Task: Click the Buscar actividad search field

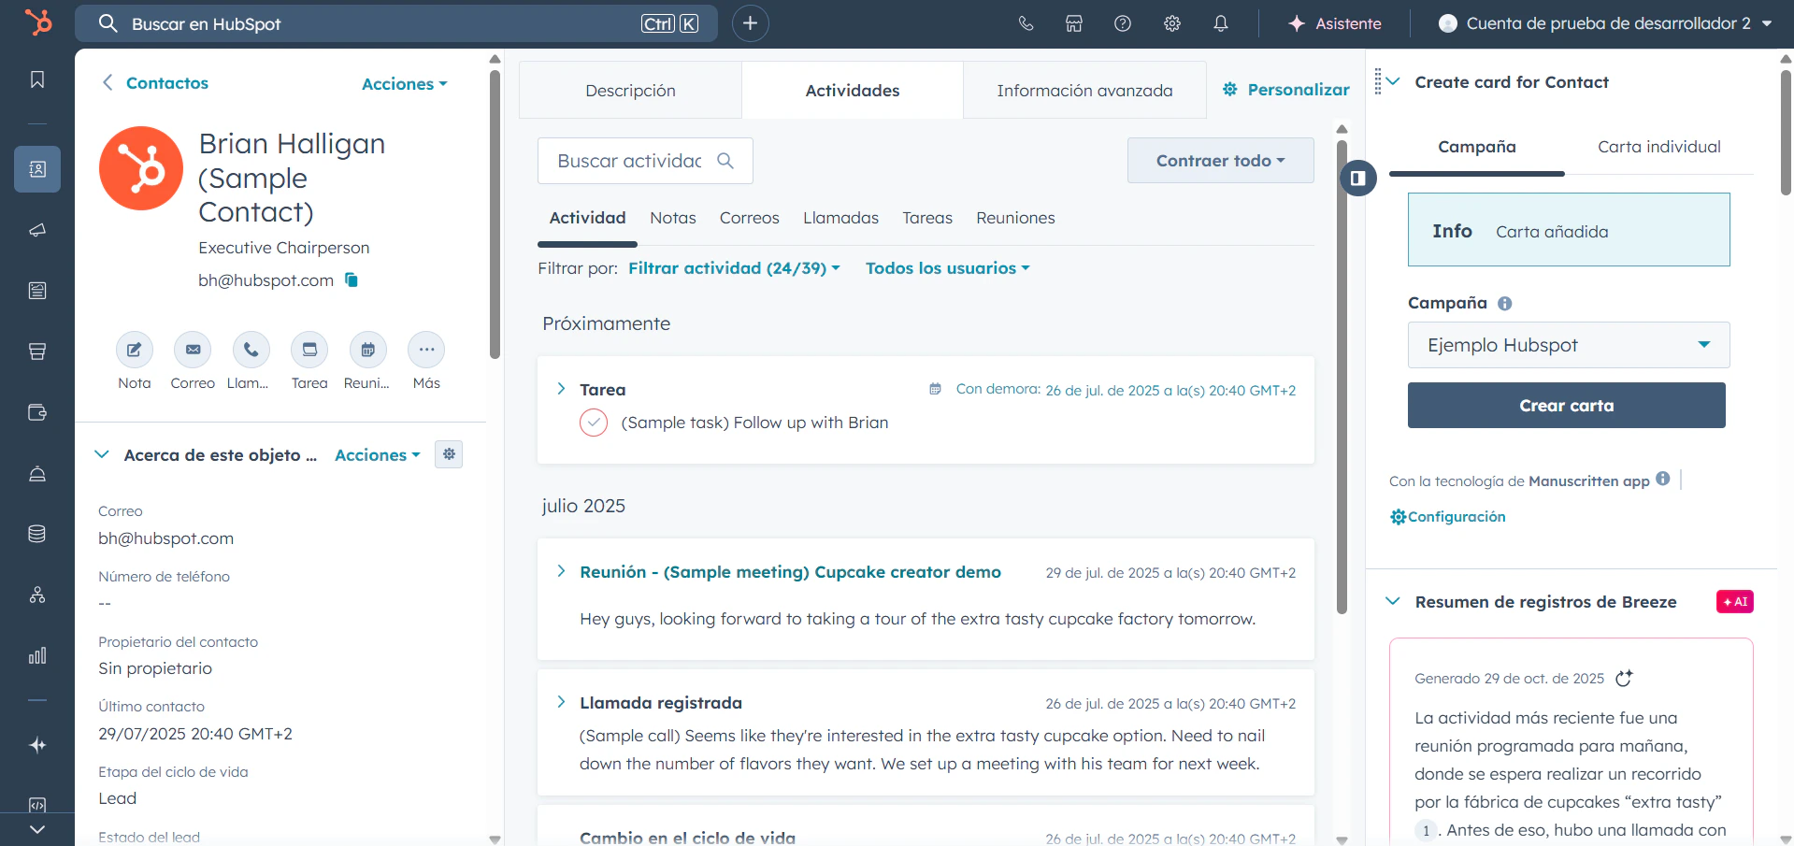Action: 645,161
